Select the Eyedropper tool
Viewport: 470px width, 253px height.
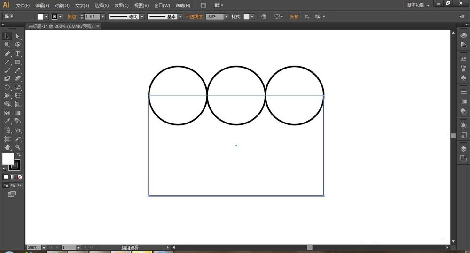pyautogui.click(x=8, y=121)
